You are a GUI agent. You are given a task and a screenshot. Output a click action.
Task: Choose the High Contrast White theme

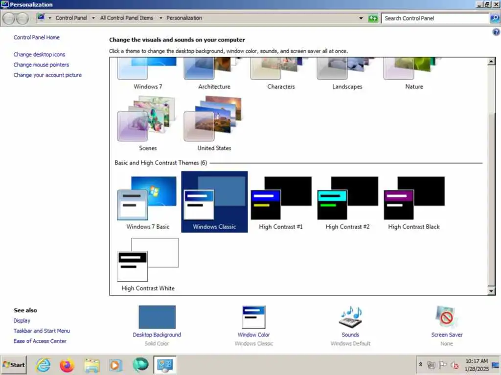coord(148,264)
